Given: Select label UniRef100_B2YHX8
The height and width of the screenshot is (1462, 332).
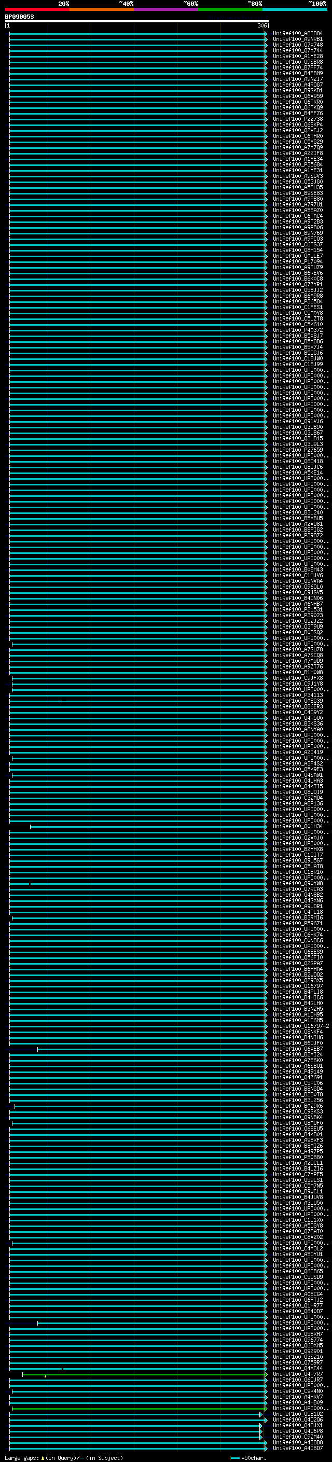Looking at the screenshot, I should [298, 849].
